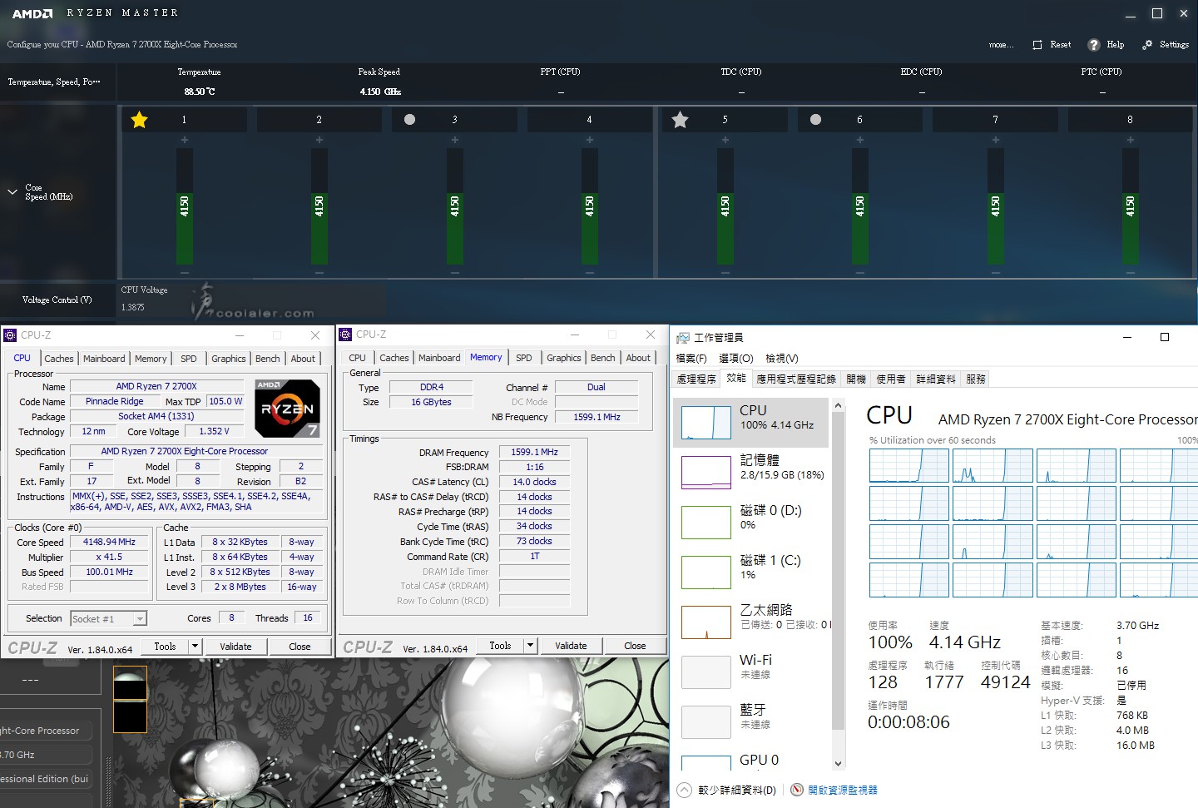
Task: Open Tools dropdown arrow in right CPU-Z
Action: (x=530, y=646)
